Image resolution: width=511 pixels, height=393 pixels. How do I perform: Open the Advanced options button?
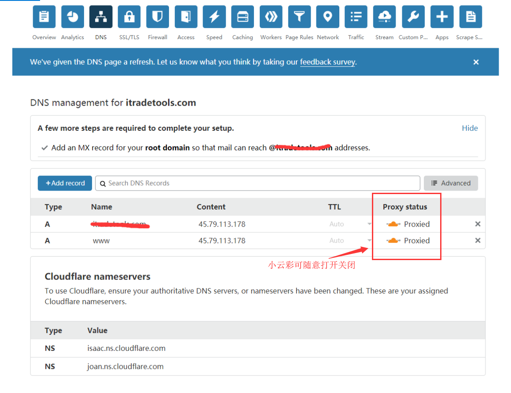(451, 183)
